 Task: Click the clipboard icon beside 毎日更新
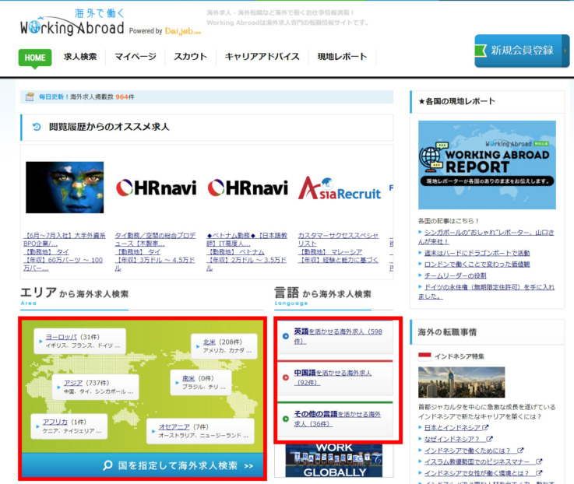tap(30, 97)
